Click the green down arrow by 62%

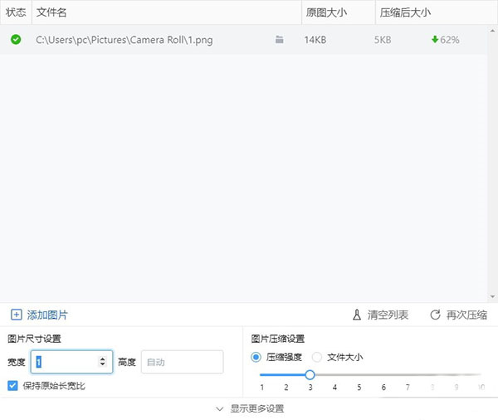click(x=435, y=40)
